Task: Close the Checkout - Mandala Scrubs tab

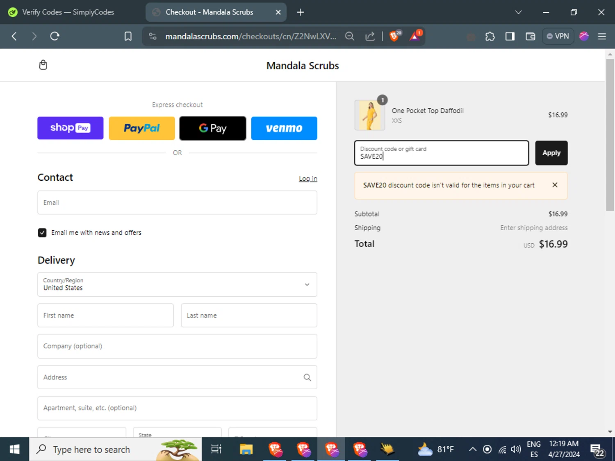Action: tap(278, 12)
